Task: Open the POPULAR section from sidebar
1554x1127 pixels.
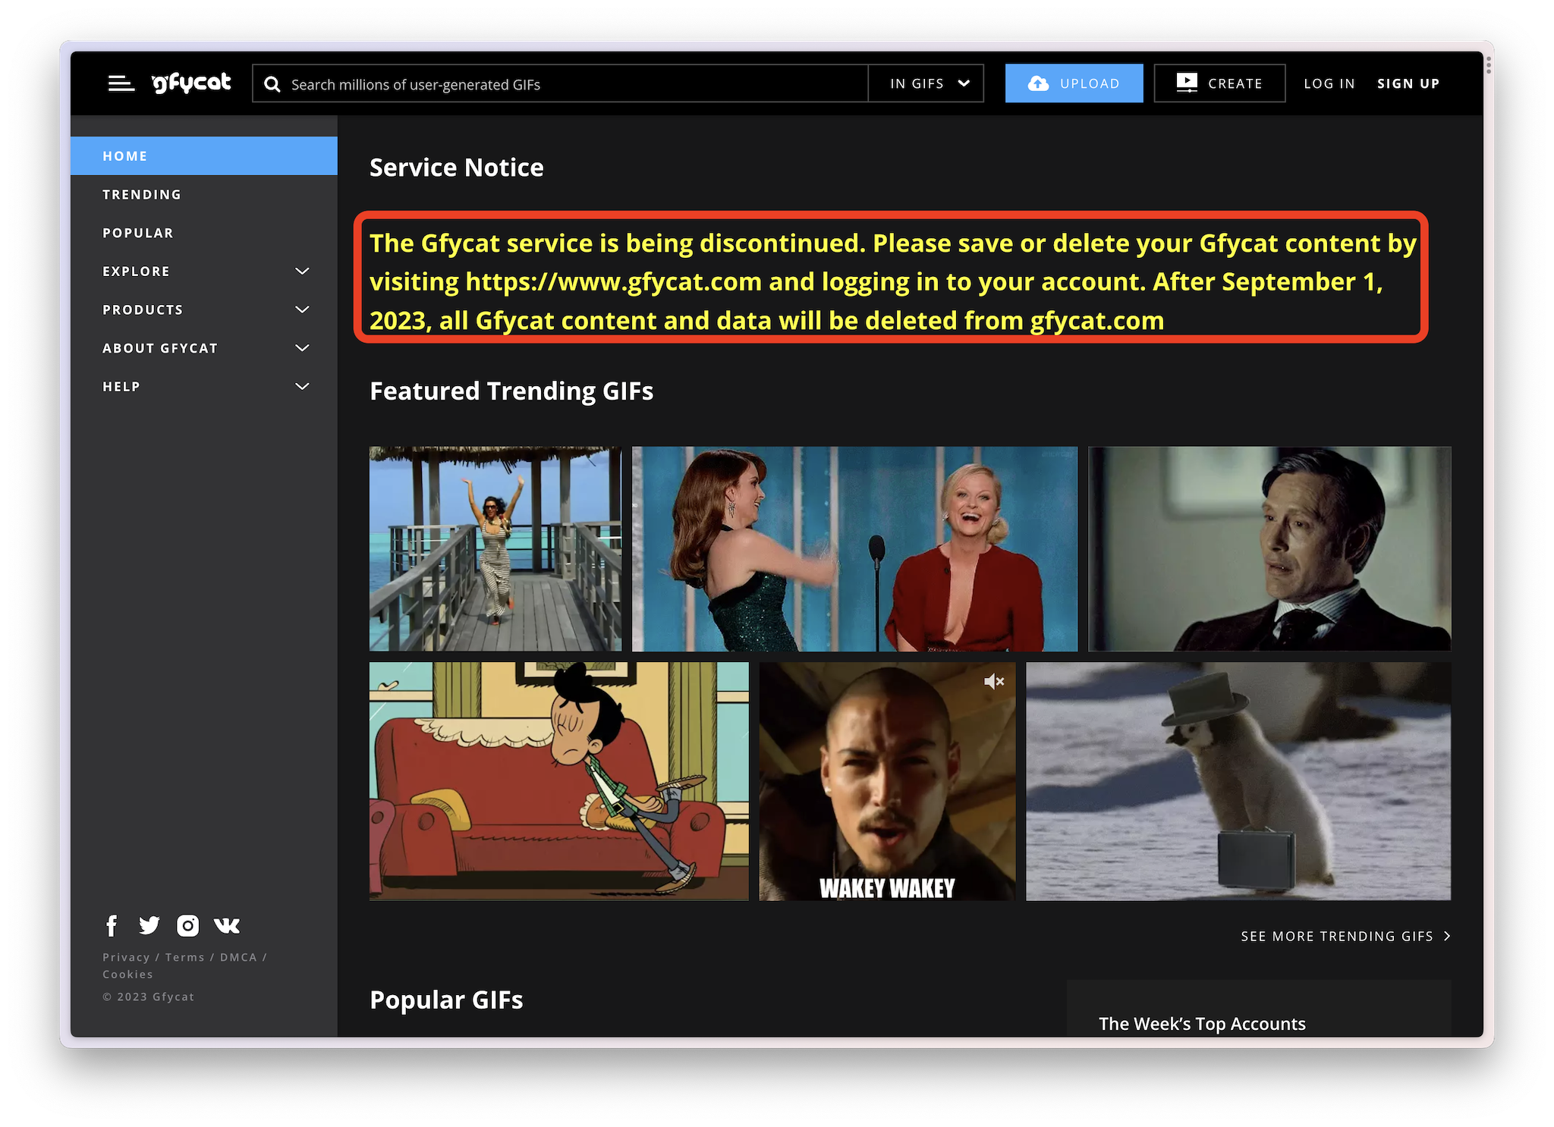Action: click(137, 233)
